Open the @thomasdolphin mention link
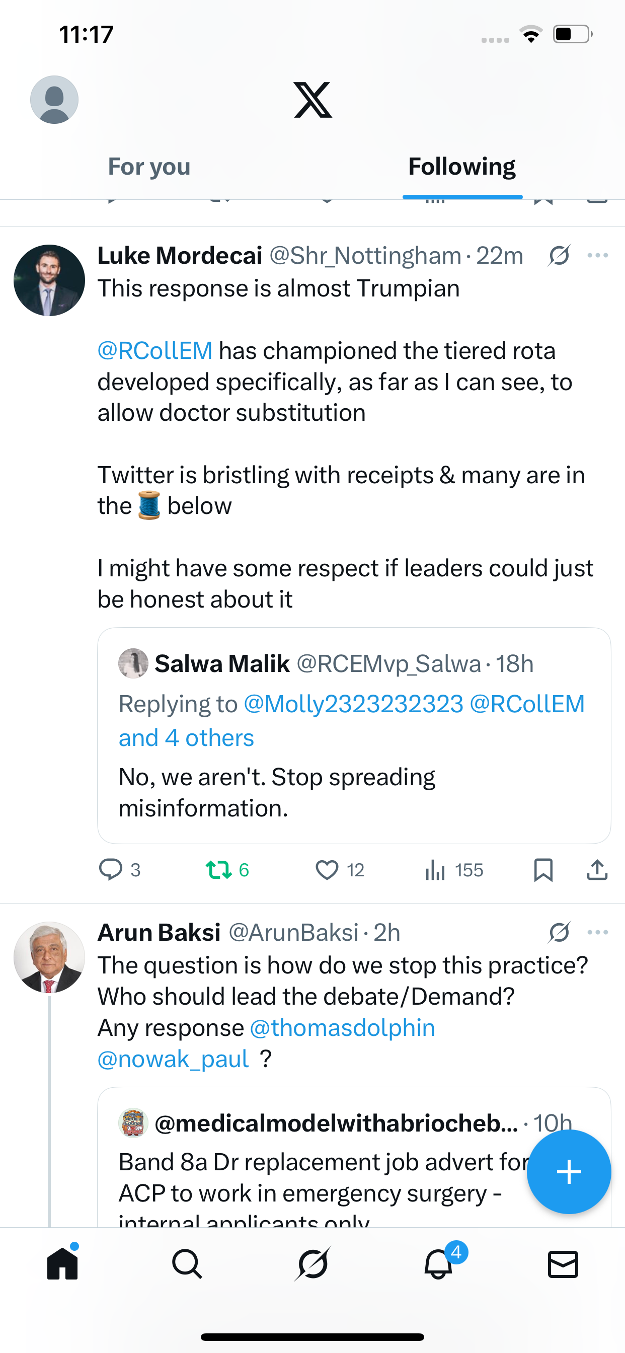625x1353 pixels. pos(342,1028)
